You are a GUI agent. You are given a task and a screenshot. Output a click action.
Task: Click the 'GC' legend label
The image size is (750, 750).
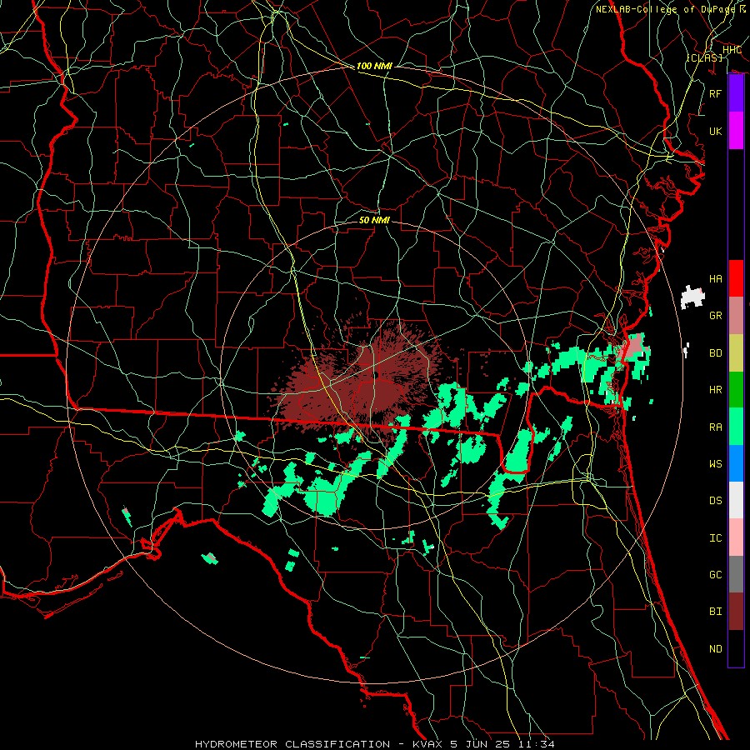tap(715, 574)
